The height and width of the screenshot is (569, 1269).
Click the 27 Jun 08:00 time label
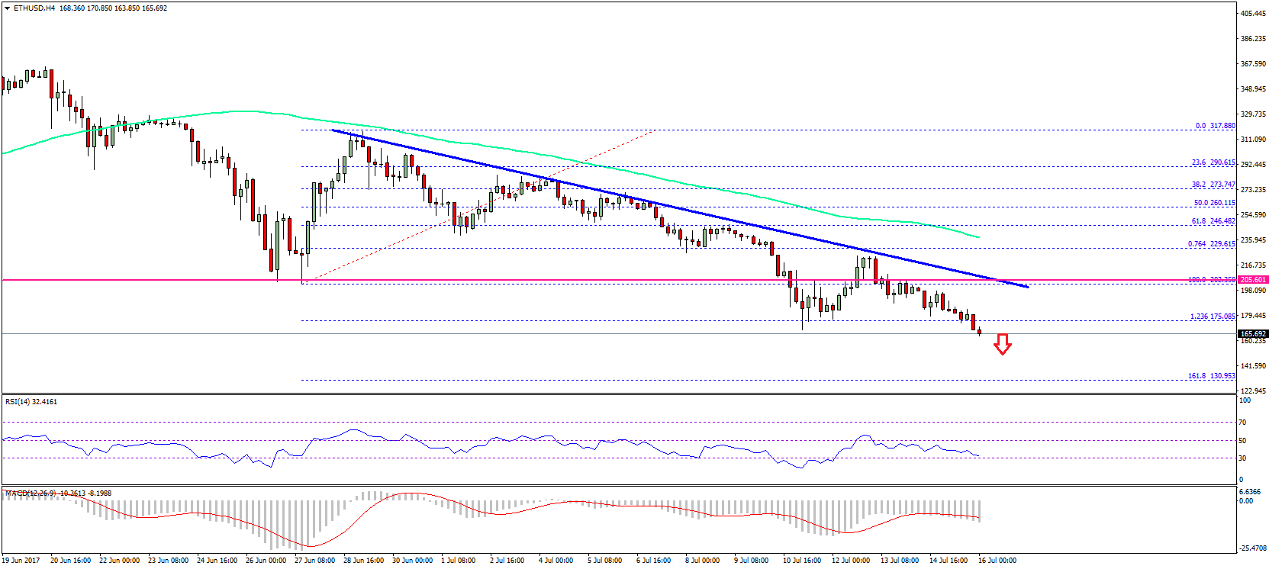pyautogui.click(x=314, y=561)
